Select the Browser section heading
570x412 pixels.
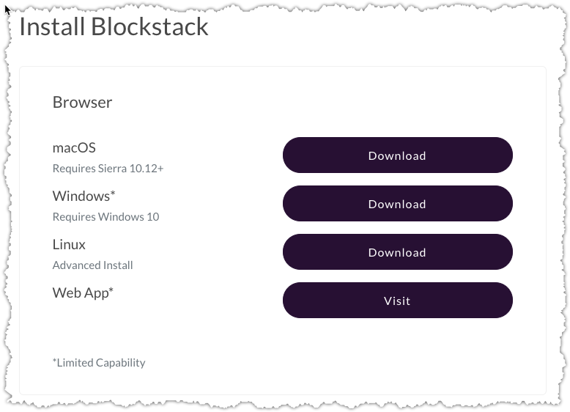pos(82,102)
